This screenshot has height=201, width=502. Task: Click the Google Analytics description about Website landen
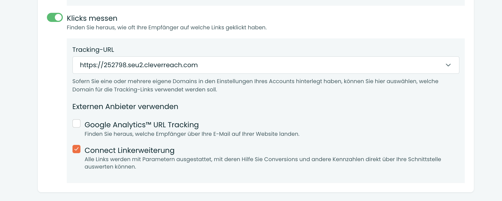tap(192, 134)
